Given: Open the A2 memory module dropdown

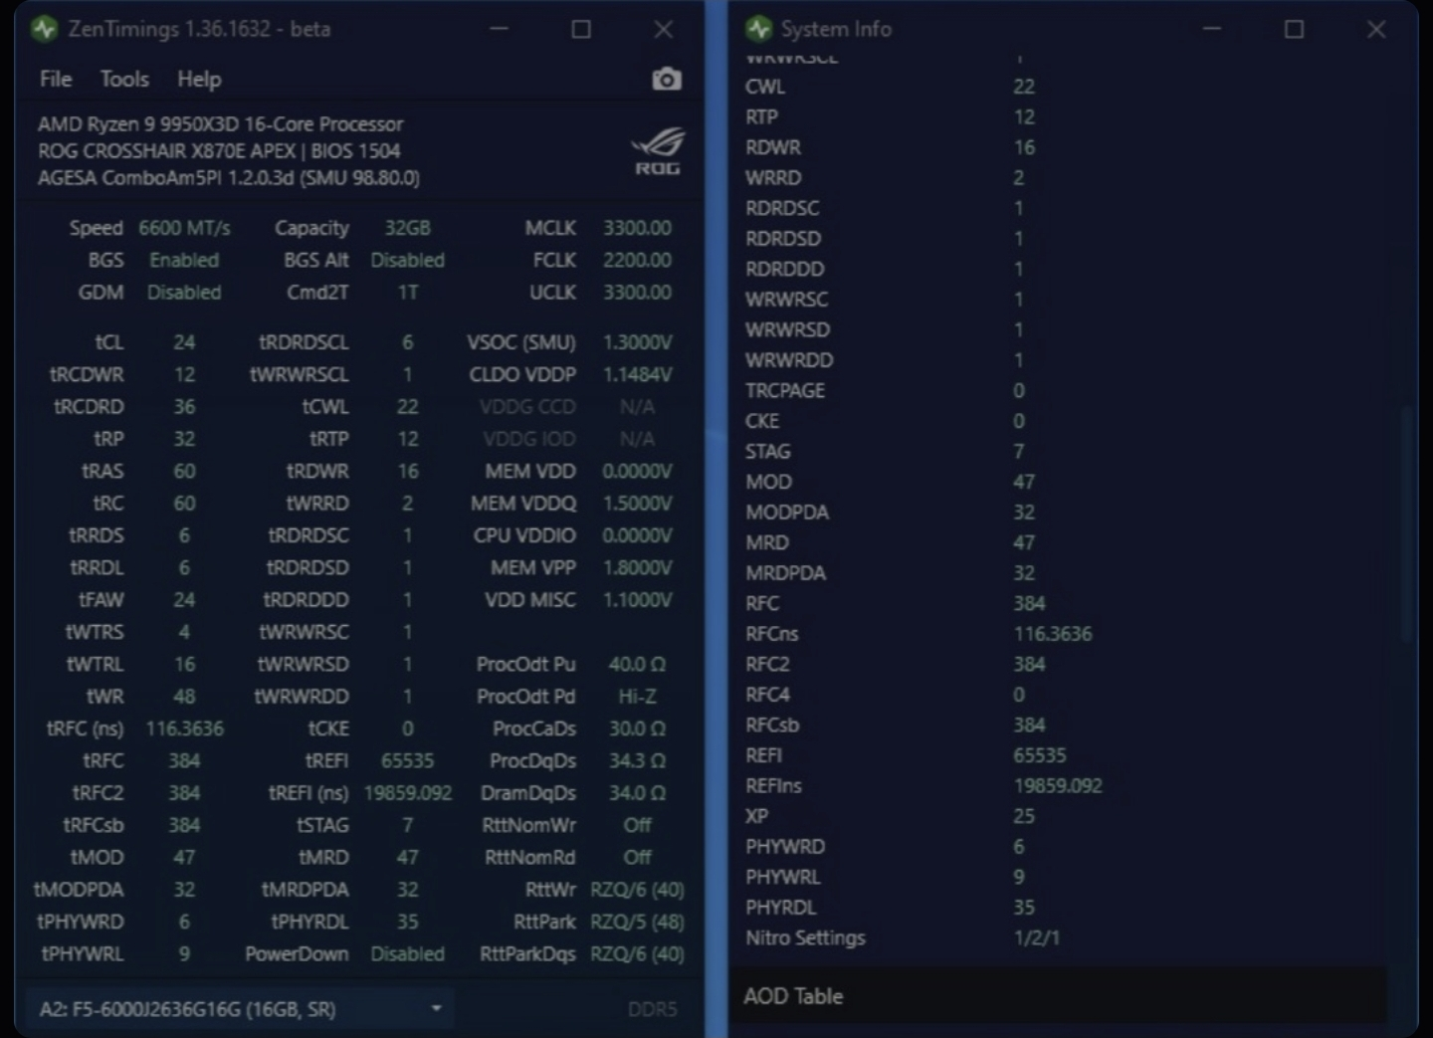Looking at the screenshot, I should (x=239, y=1009).
